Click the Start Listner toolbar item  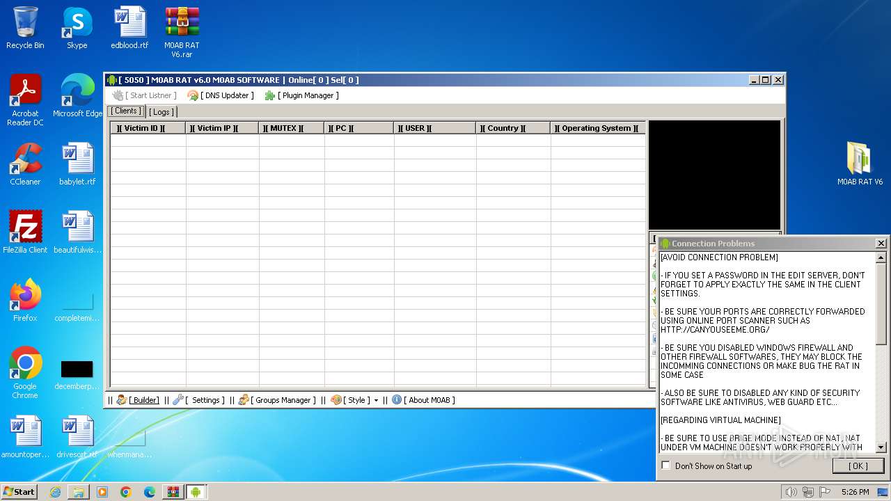[145, 95]
